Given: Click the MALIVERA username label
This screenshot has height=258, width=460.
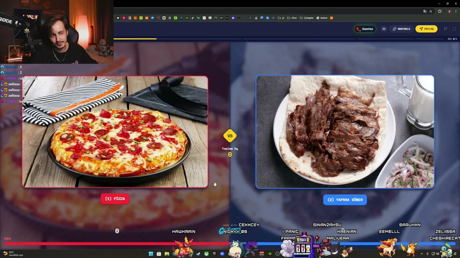Looking at the screenshot, I should (x=338, y=238).
